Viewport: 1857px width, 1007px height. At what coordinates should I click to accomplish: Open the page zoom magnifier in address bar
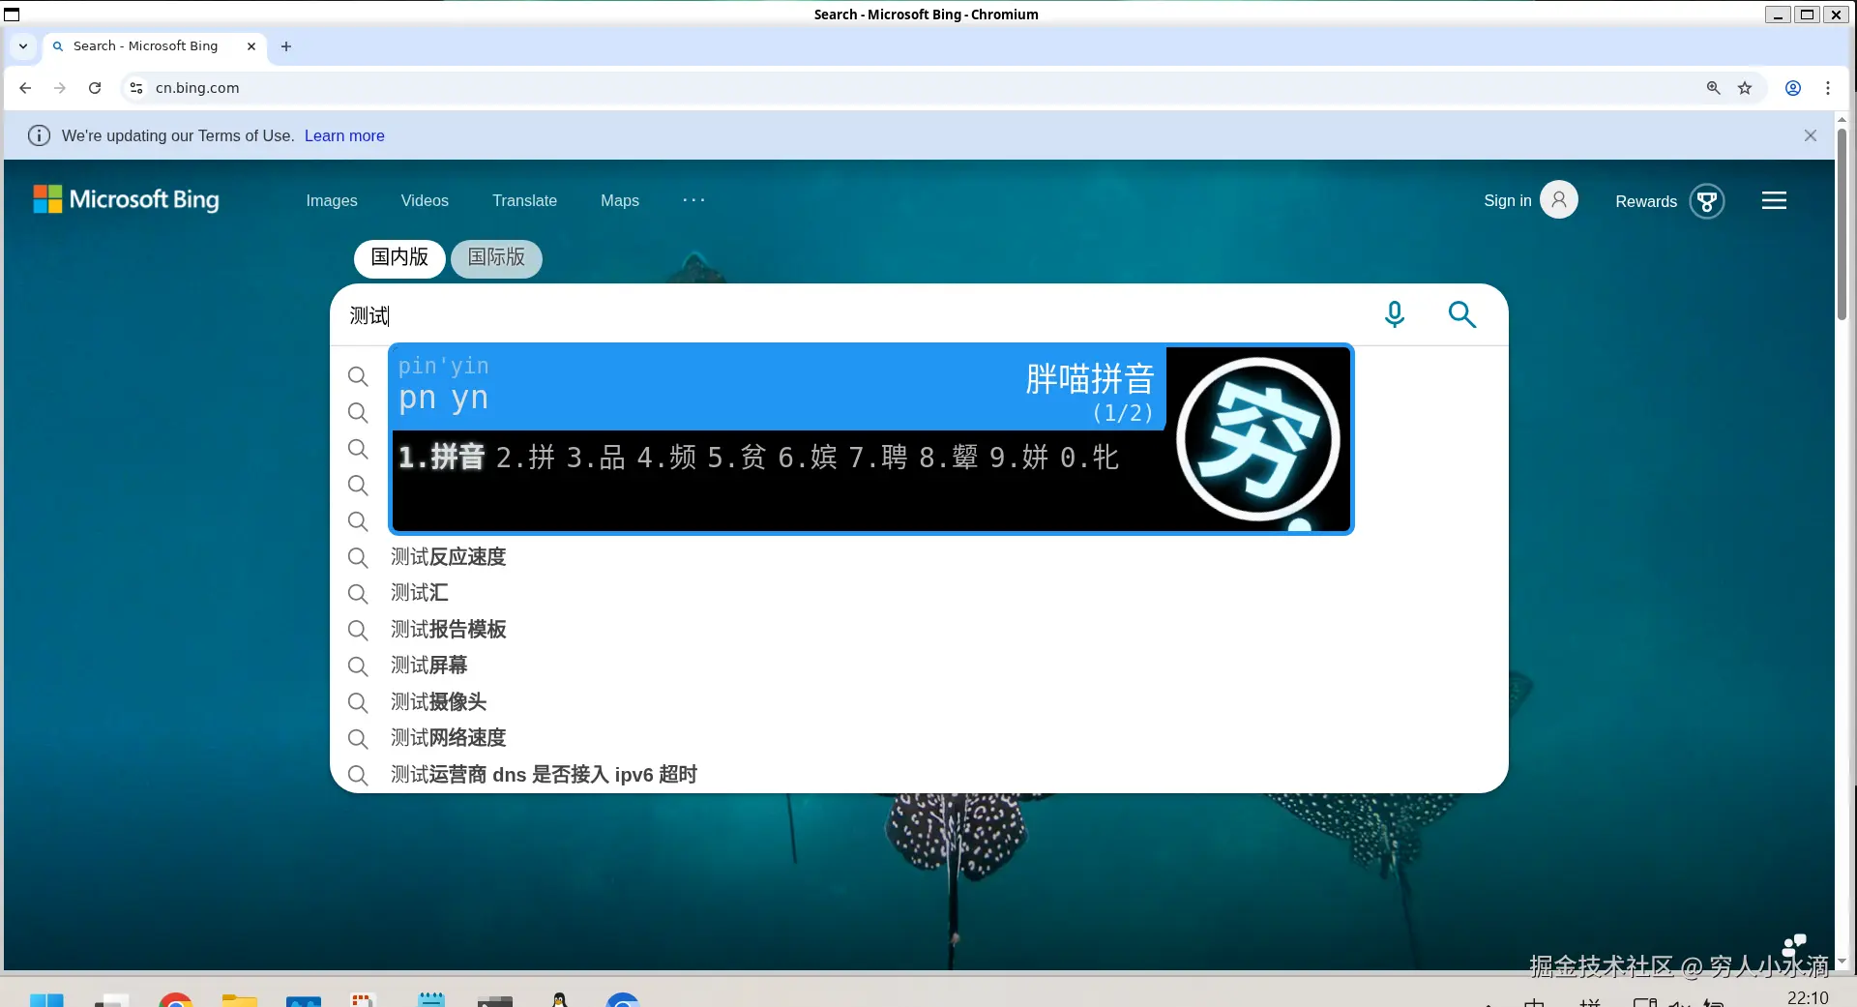tap(1712, 87)
